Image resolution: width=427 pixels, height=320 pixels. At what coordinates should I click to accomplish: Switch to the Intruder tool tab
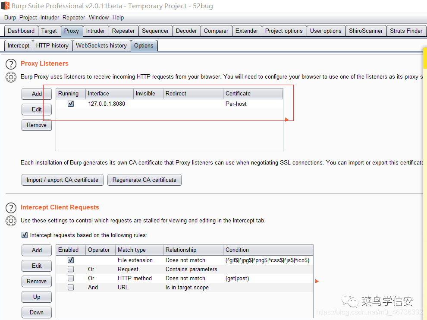pos(96,31)
